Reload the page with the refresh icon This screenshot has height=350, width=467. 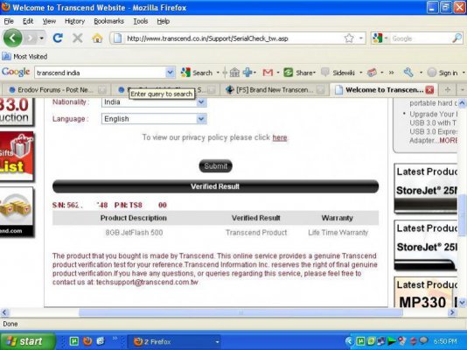(58, 38)
